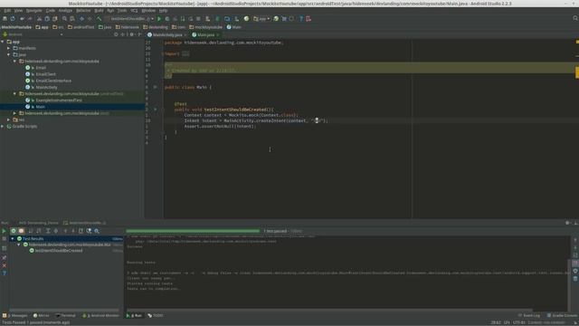The height and width of the screenshot is (326, 579).
Task: Click the red Close X icon in Run sidebar
Action: click(x=4, y=265)
